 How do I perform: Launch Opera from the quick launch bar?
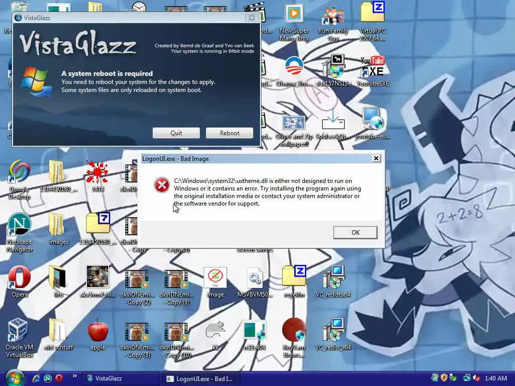[59, 378]
